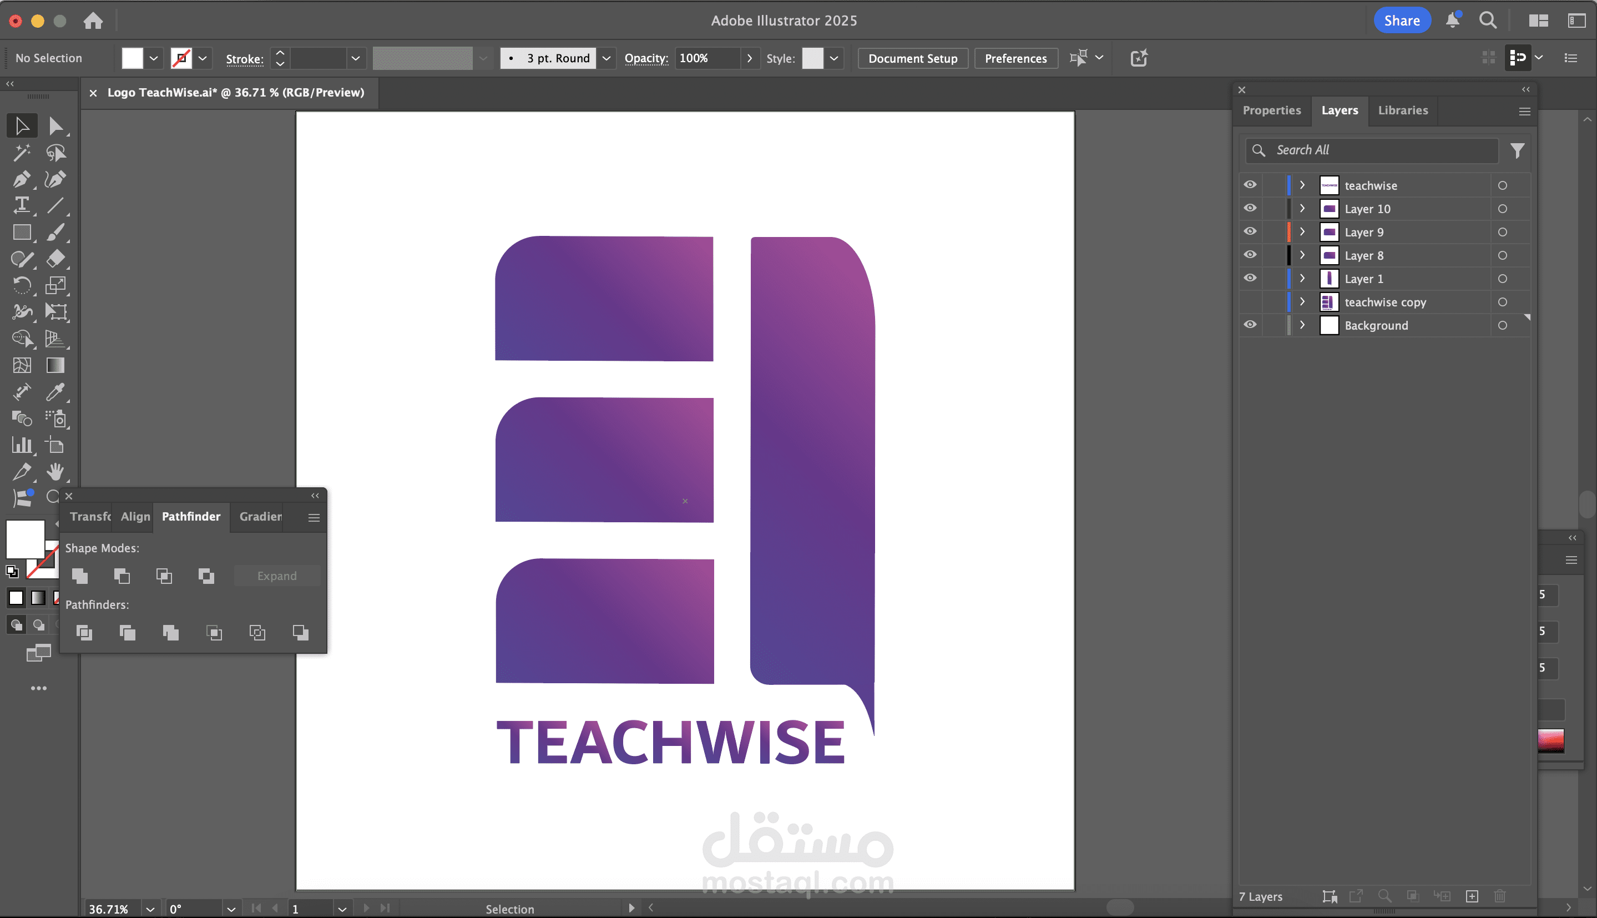The image size is (1597, 918).
Task: Open the 3 pt. Round brush dropdown
Action: pyautogui.click(x=607, y=58)
